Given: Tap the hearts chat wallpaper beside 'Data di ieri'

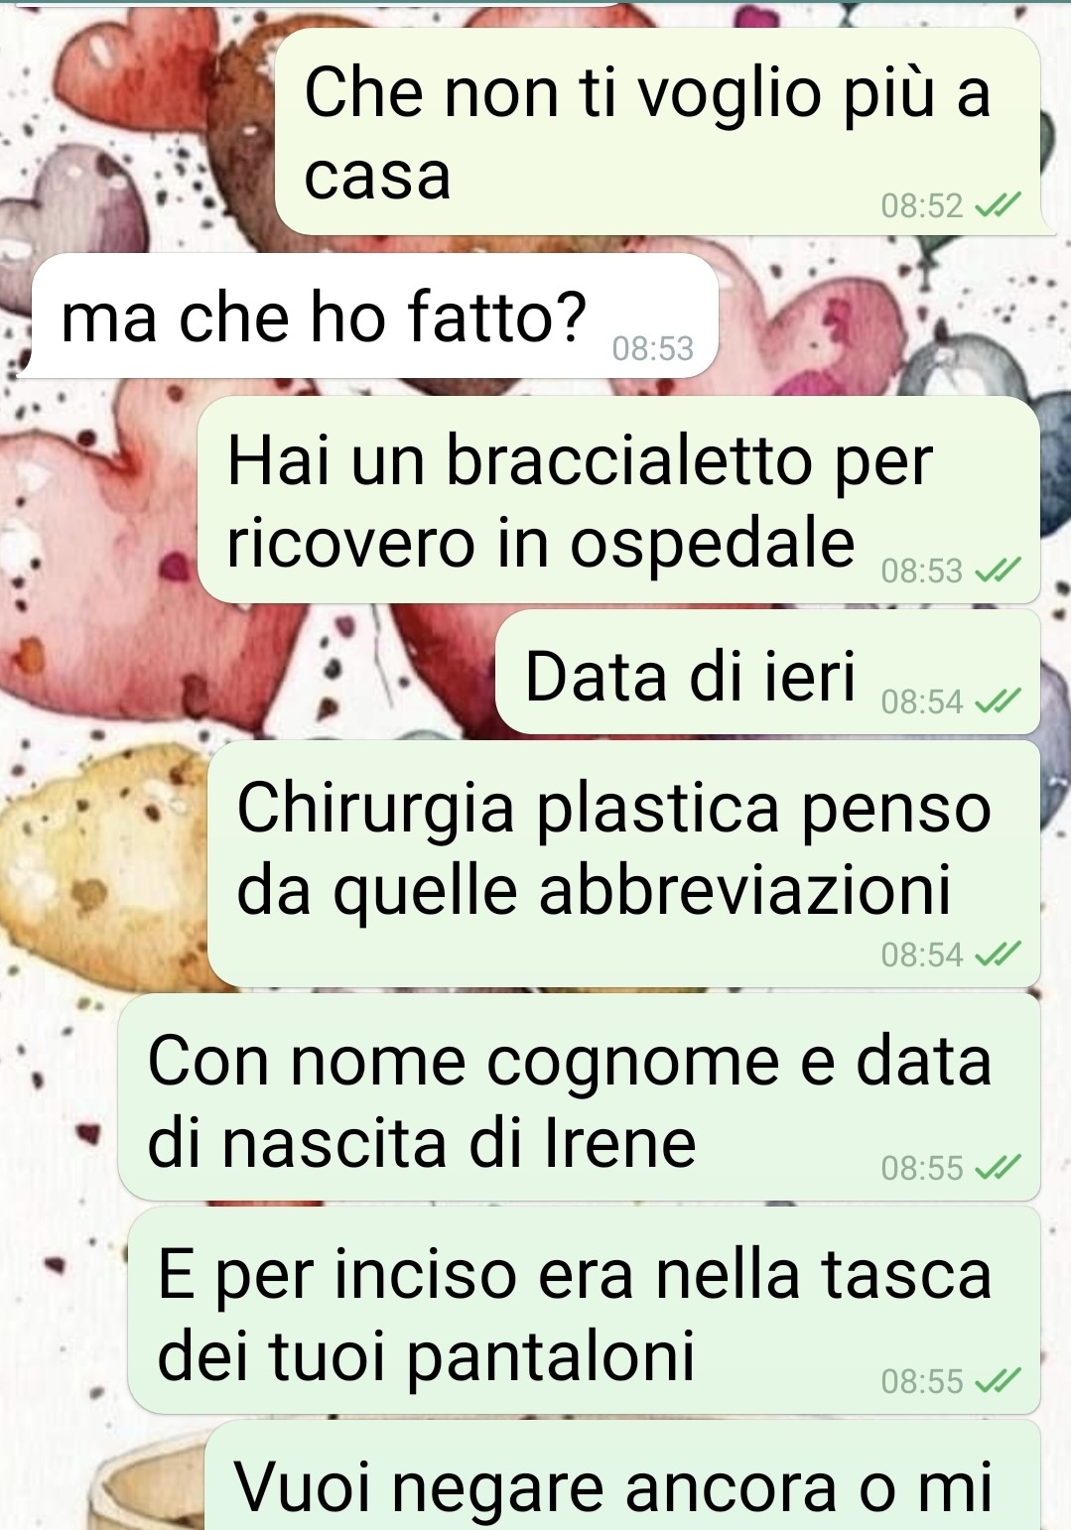Looking at the screenshot, I should pyautogui.click(x=248, y=672).
